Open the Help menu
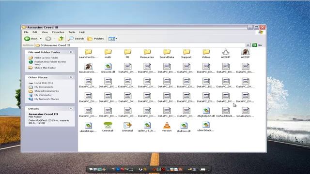 coord(82,32)
